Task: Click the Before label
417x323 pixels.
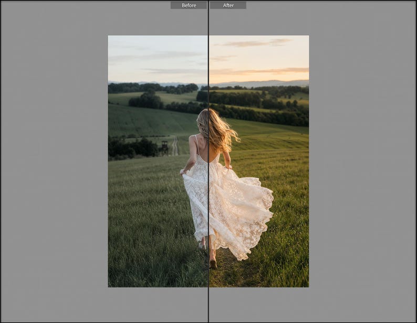Action: tap(189, 5)
